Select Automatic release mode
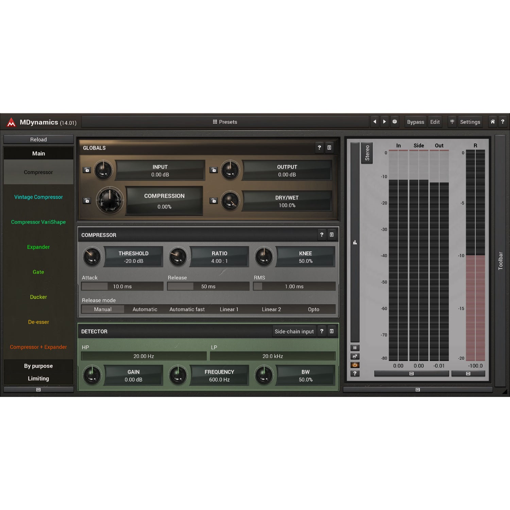 pyautogui.click(x=145, y=309)
